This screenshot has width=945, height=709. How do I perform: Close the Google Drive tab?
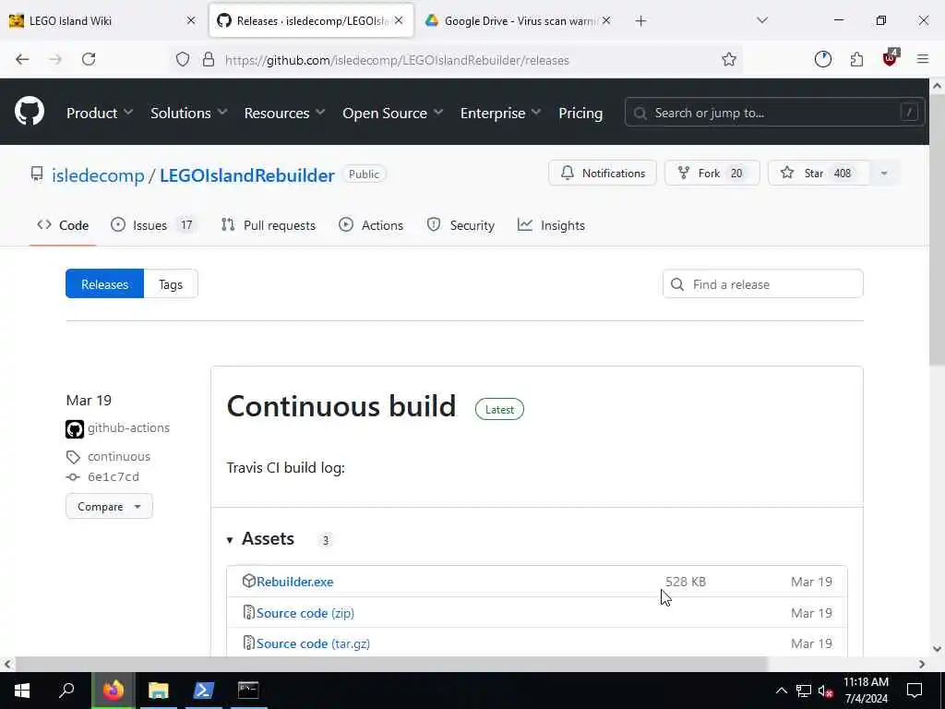(606, 20)
